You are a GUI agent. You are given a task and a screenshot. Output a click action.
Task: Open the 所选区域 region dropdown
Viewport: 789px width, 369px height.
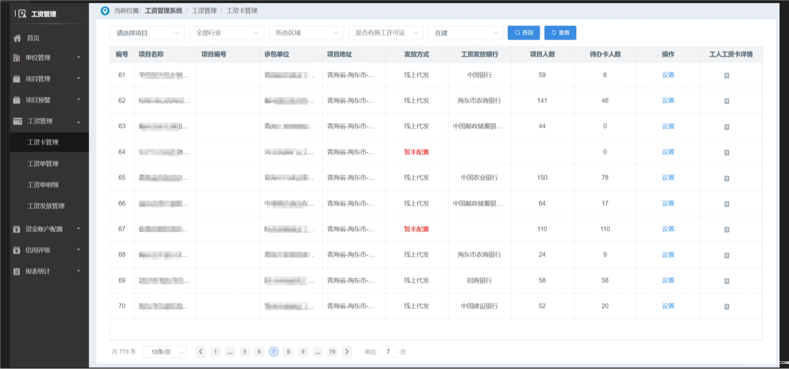(306, 33)
